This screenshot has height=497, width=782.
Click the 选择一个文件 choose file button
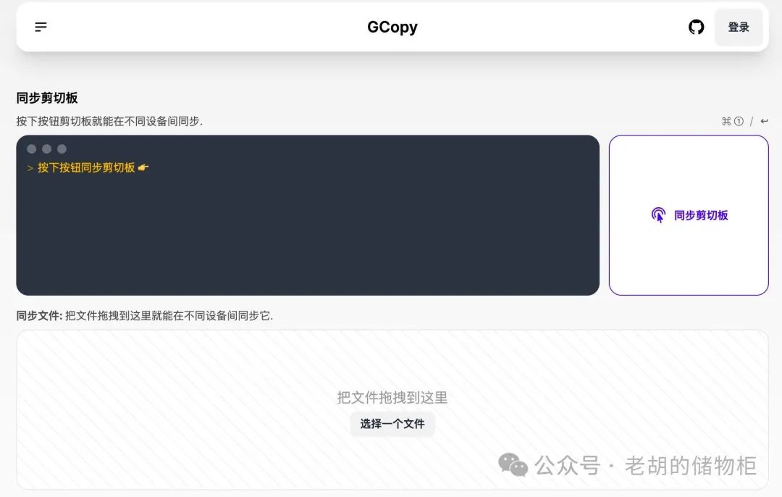[392, 424]
